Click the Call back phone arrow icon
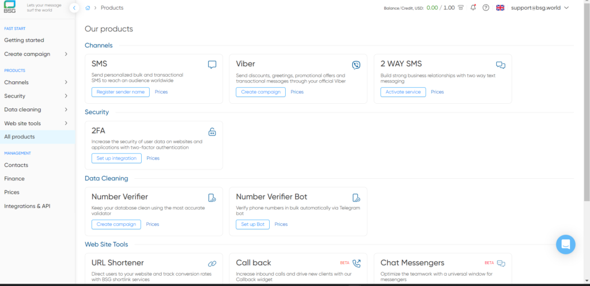Image resolution: width=590 pixels, height=286 pixels. 356,263
